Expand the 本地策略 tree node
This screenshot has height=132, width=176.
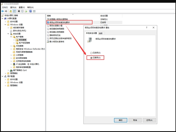pyautogui.click(x=11, y=46)
